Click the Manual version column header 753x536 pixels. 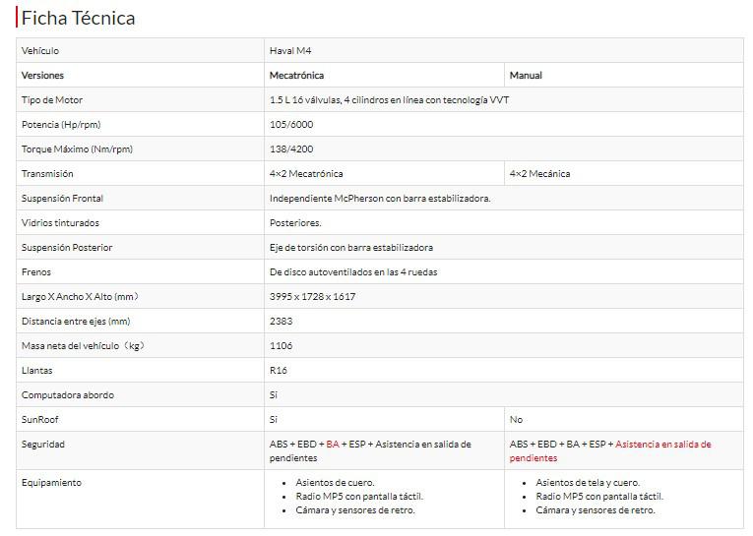point(526,75)
